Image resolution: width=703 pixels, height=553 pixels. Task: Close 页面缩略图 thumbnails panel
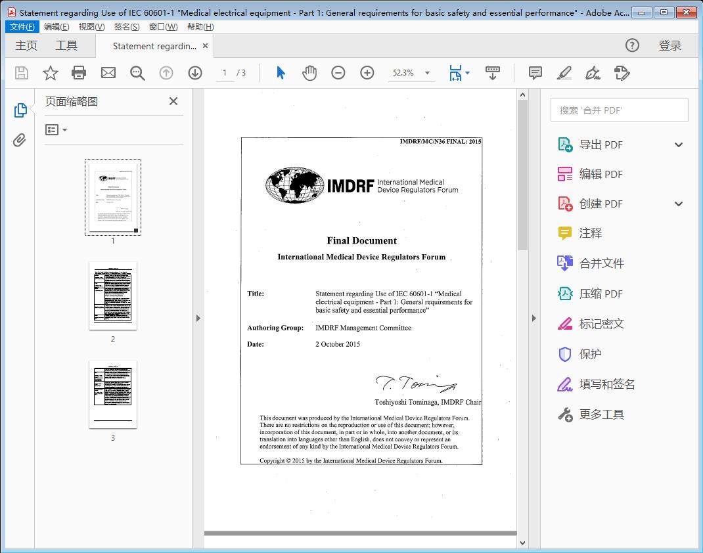point(173,101)
